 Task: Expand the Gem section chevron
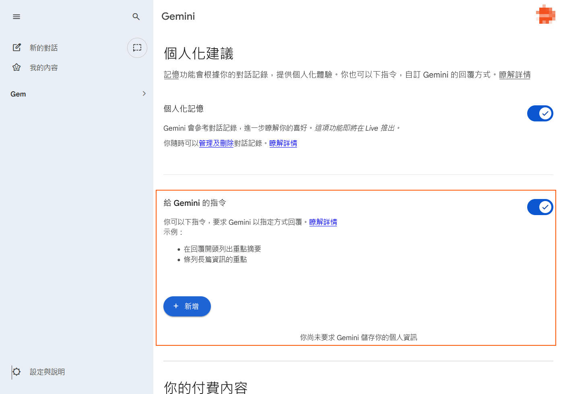click(x=144, y=94)
